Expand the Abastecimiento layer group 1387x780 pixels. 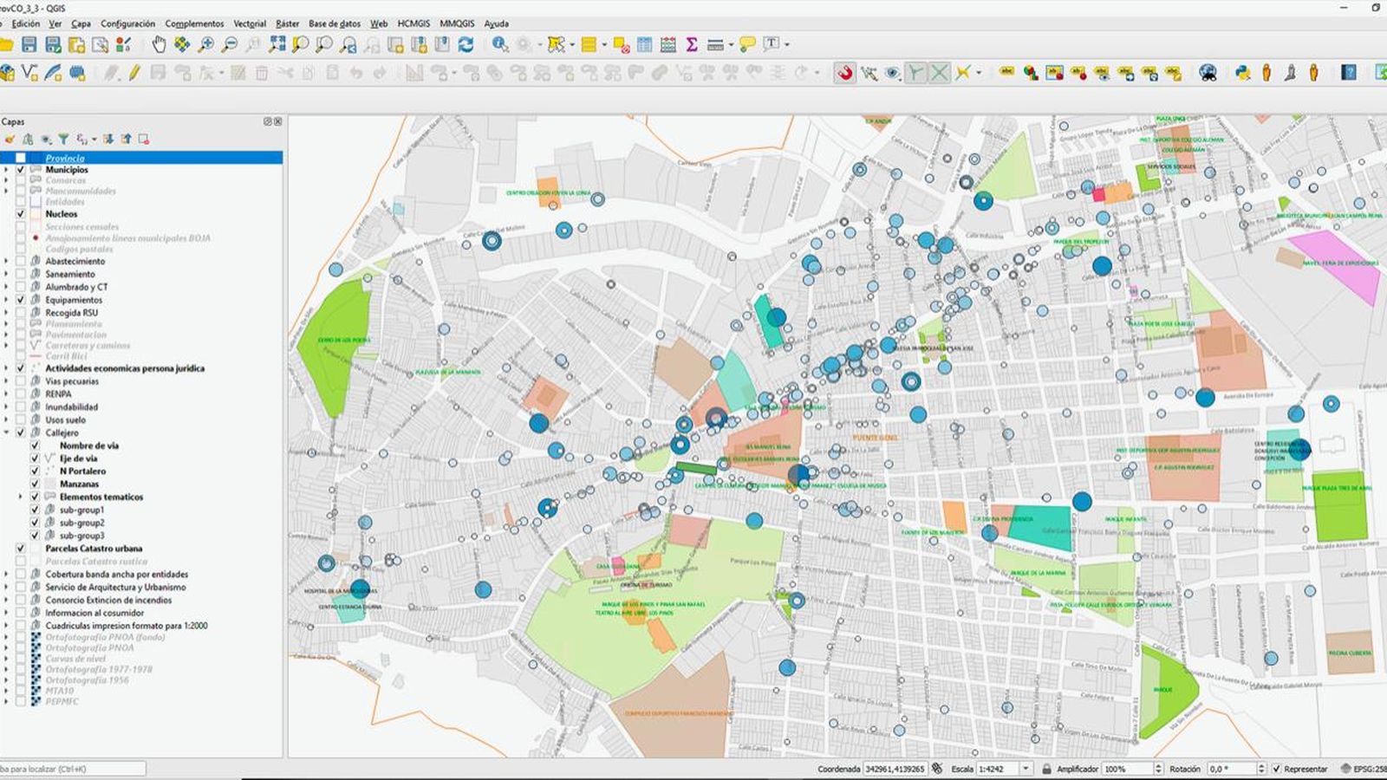[x=7, y=261]
